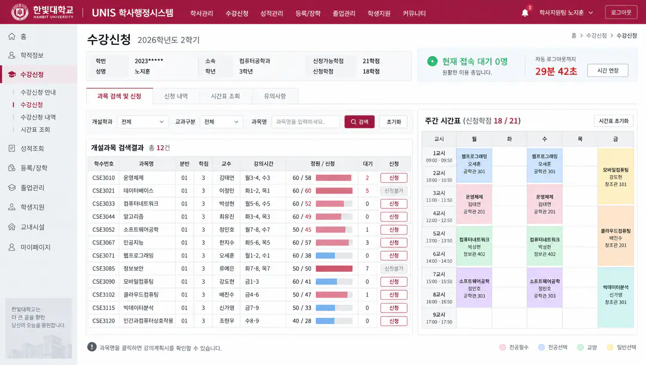Click the home icon in sidebar
646x365 pixels.
[x=12, y=36]
